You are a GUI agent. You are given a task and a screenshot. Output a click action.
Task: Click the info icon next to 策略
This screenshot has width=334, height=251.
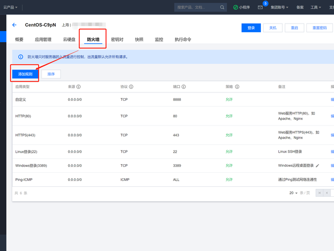(237, 87)
